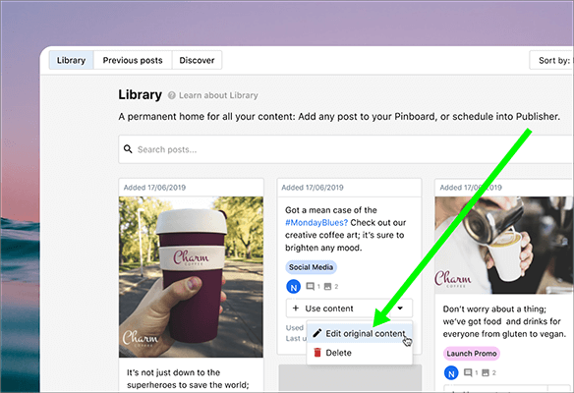Focus the Search posts field

(x=346, y=149)
